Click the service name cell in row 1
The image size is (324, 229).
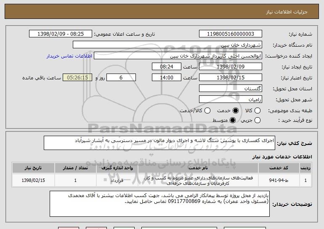pos(198,181)
